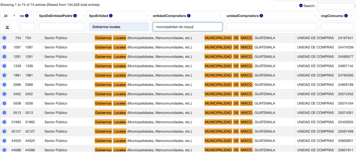Click the entidadCompradora filter input
The width and height of the screenshot is (356, 152).
(x=187, y=27)
